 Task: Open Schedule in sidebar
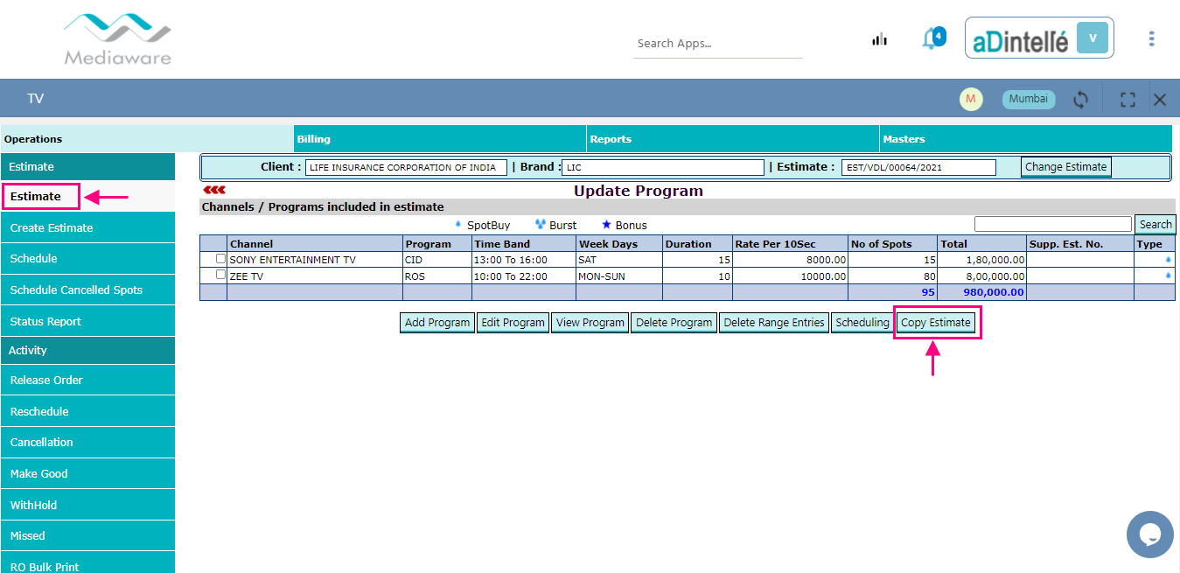tap(87, 259)
